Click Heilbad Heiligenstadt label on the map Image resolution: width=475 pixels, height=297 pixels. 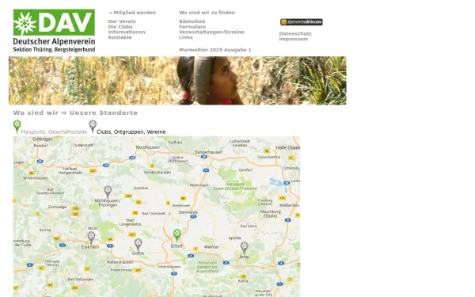[70, 170]
